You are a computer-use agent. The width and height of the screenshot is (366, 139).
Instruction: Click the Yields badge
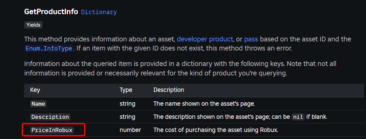coord(33,25)
